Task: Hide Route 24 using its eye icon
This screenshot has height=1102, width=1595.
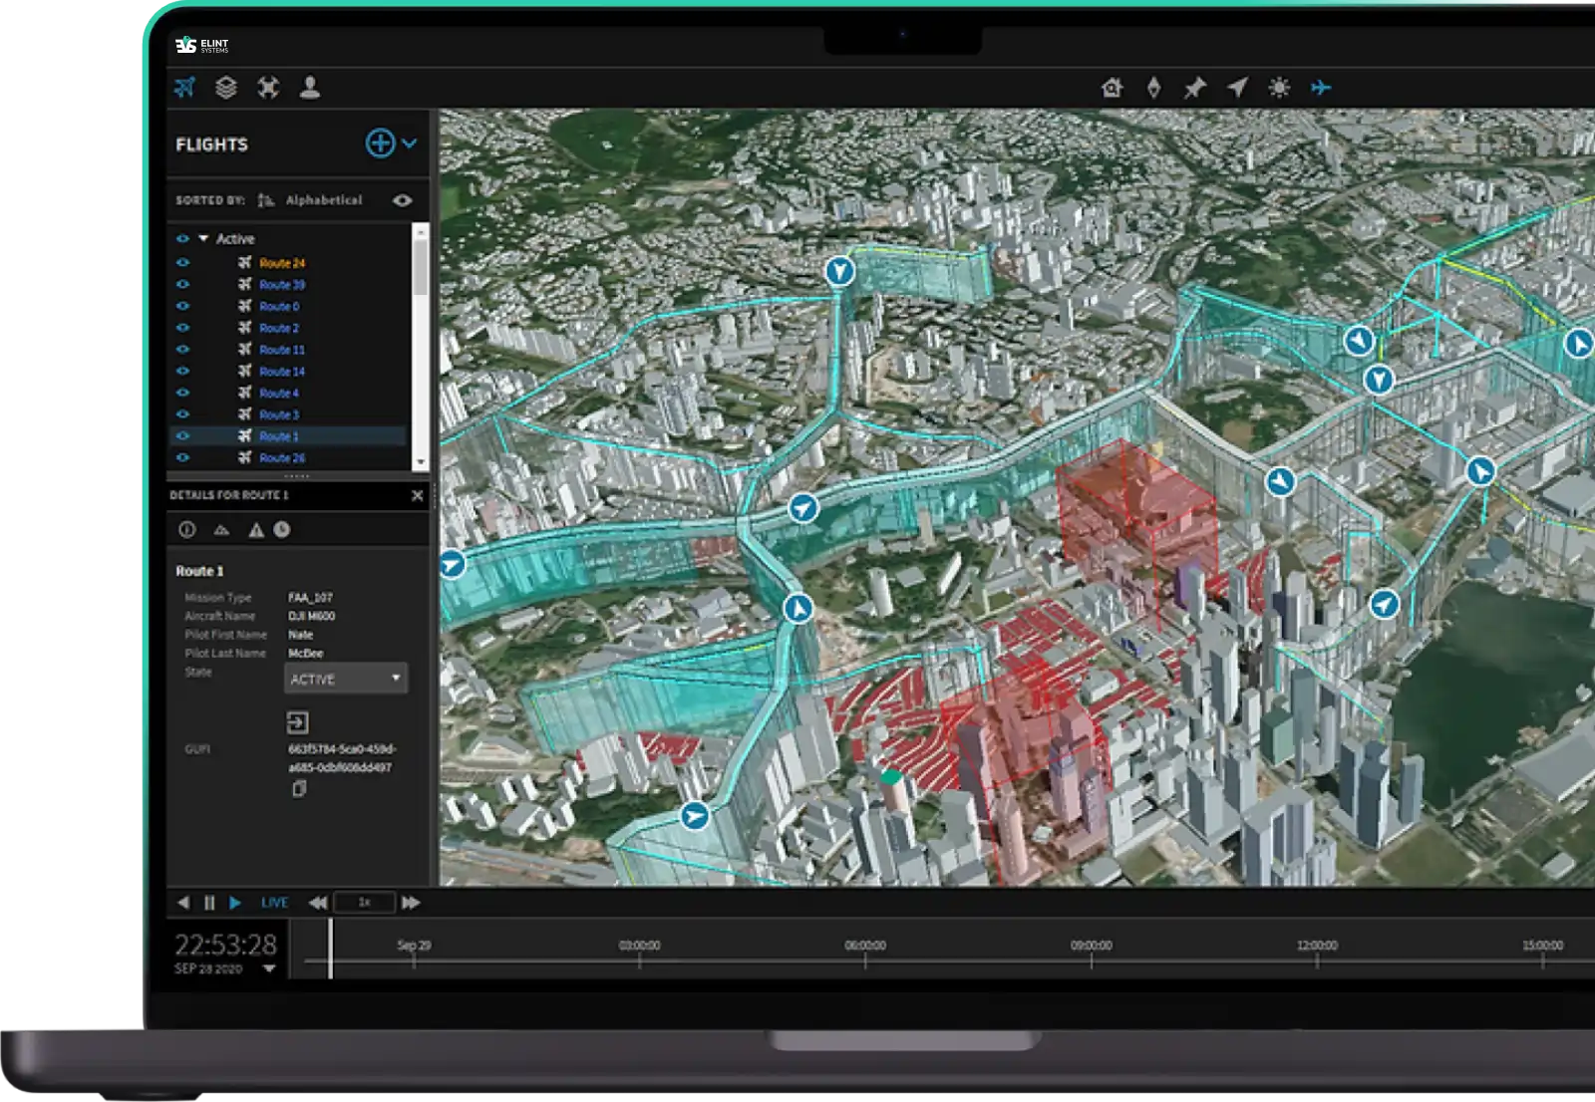Action: pyautogui.click(x=182, y=263)
